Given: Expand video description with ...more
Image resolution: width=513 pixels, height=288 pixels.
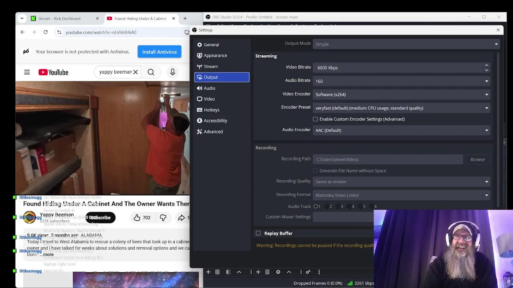Looking at the screenshot, I should 46,254.
